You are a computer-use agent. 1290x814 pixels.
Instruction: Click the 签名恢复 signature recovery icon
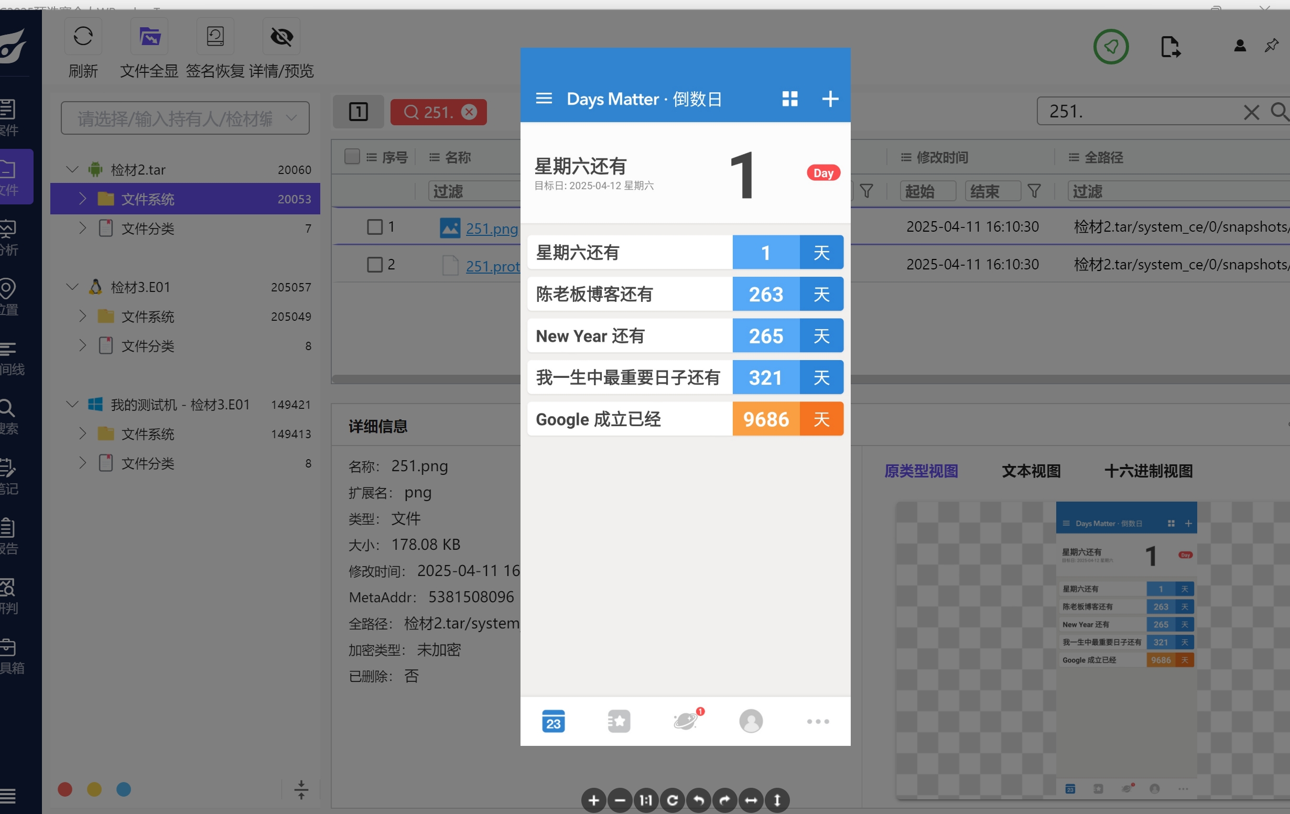[x=215, y=36]
